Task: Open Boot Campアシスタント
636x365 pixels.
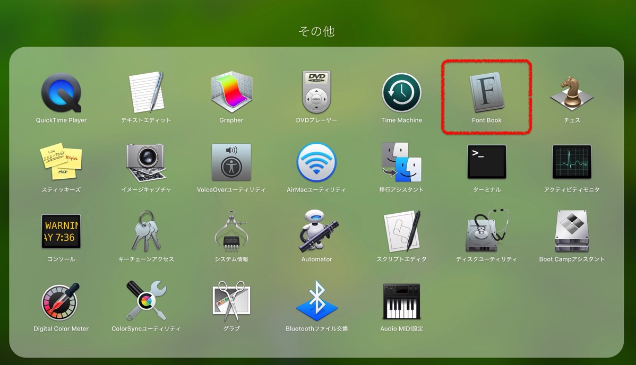Action: (572, 231)
